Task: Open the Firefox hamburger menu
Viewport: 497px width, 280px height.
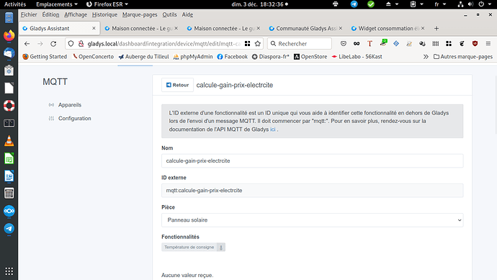Action: [x=488, y=44]
